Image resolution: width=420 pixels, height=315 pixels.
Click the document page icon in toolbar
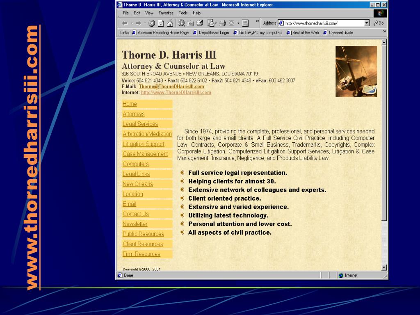245,23
